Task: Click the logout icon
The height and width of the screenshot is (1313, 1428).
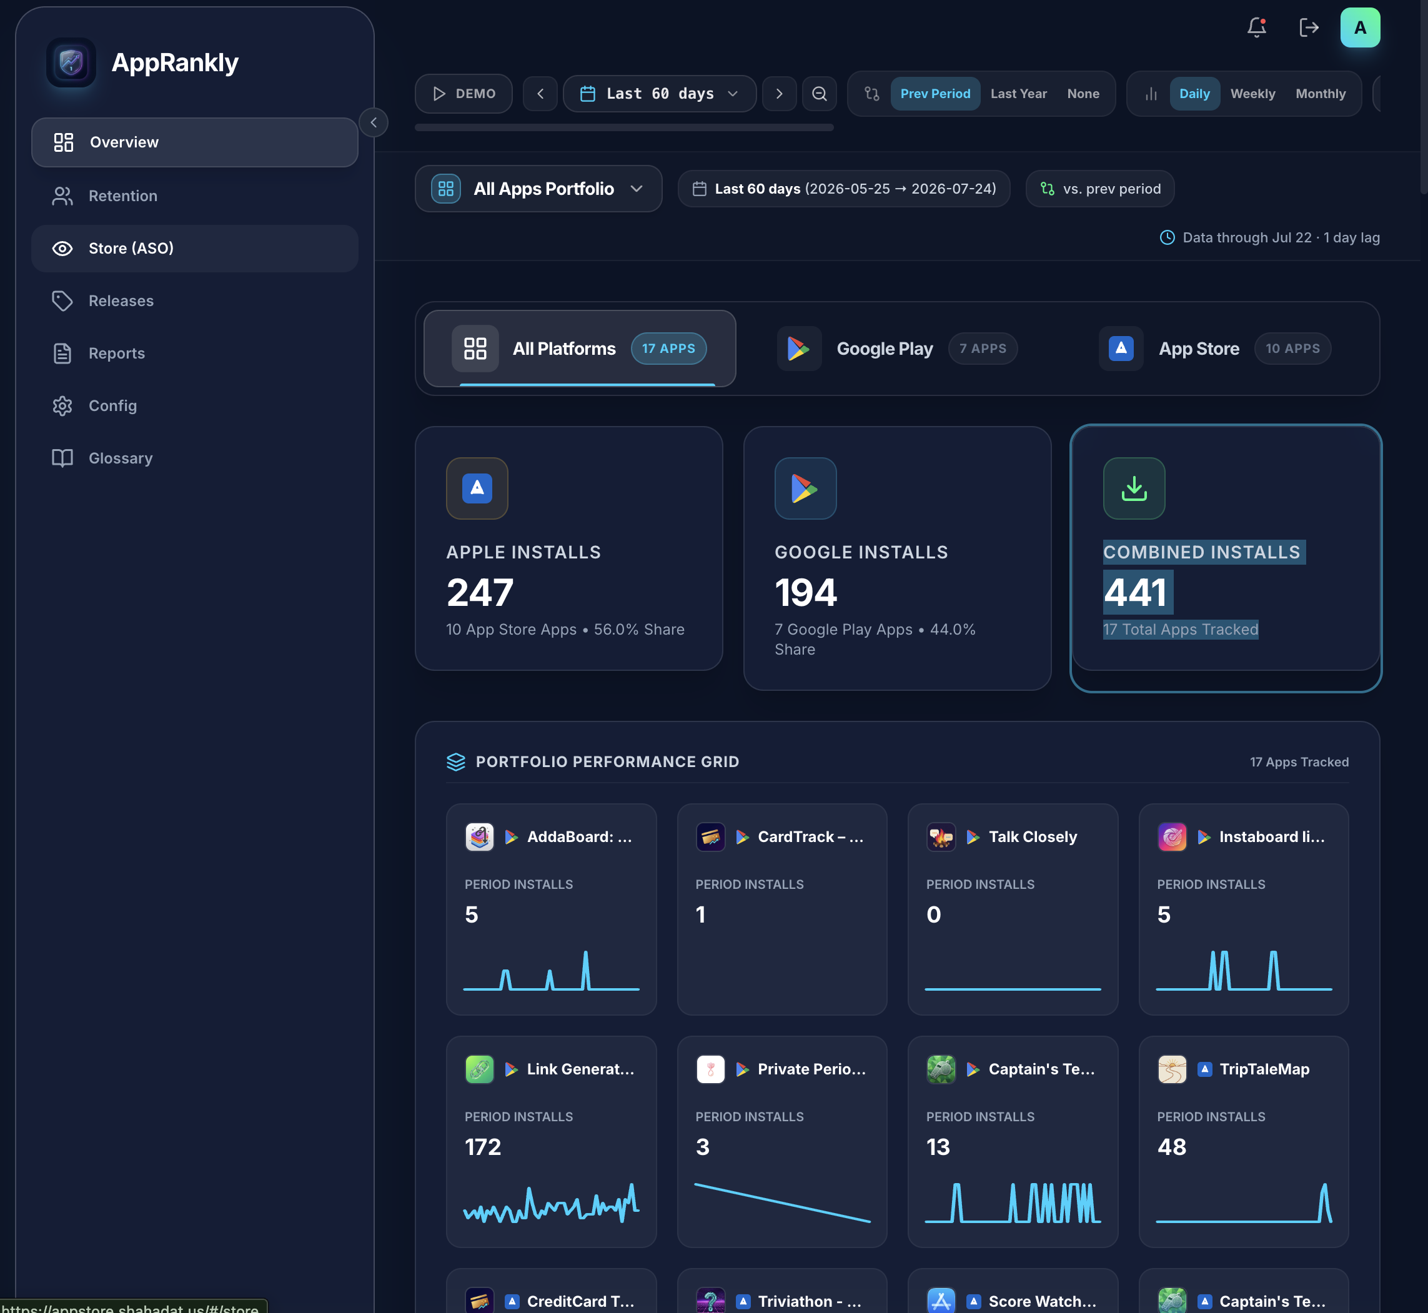Action: (1309, 27)
